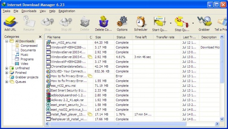
Task: Select the eset_nod32_antivirus_li... row
Action: 132,110
